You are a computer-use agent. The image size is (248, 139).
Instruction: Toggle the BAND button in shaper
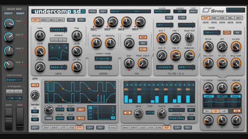pyautogui.click(x=227, y=32)
